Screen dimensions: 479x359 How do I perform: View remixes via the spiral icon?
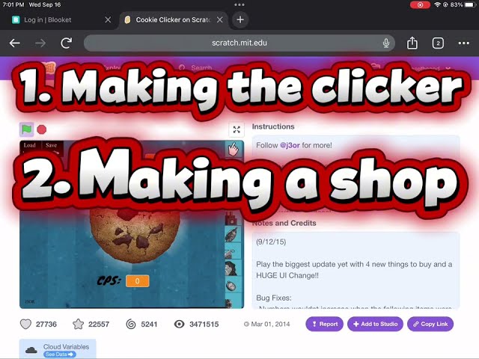click(x=131, y=324)
